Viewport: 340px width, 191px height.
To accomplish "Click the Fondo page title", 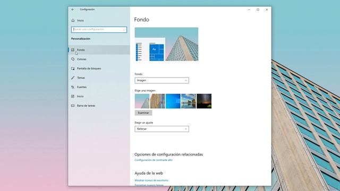I will (x=142, y=20).
